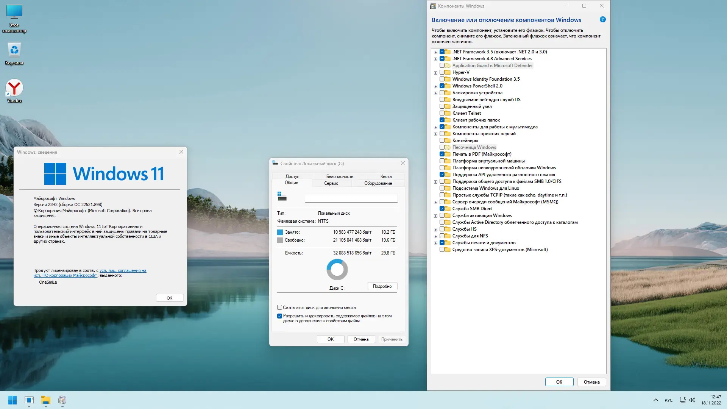Screen dimensions: 727x409
Task: Open the Оборудование tab
Action: (x=378, y=183)
